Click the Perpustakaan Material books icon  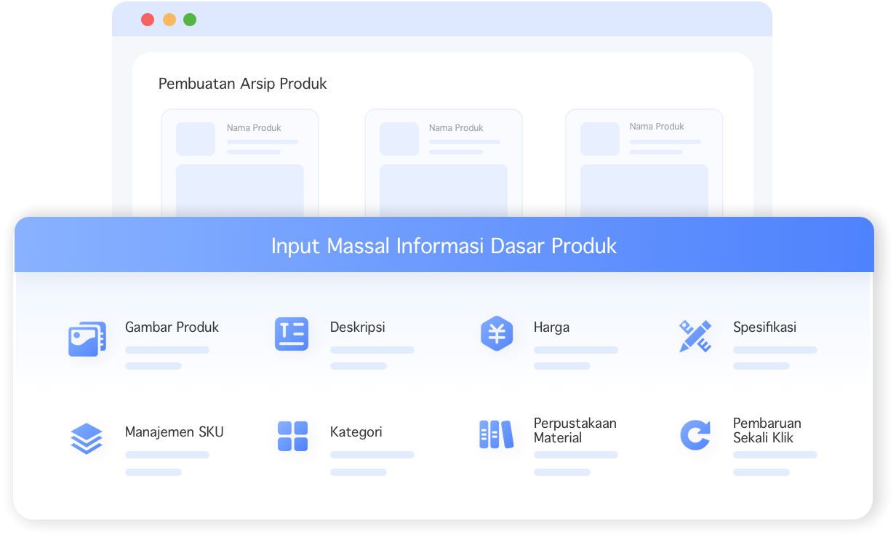click(x=496, y=434)
